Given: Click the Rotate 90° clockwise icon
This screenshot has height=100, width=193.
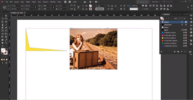Looking at the screenshot, I should pyautogui.click(x=71, y=6).
